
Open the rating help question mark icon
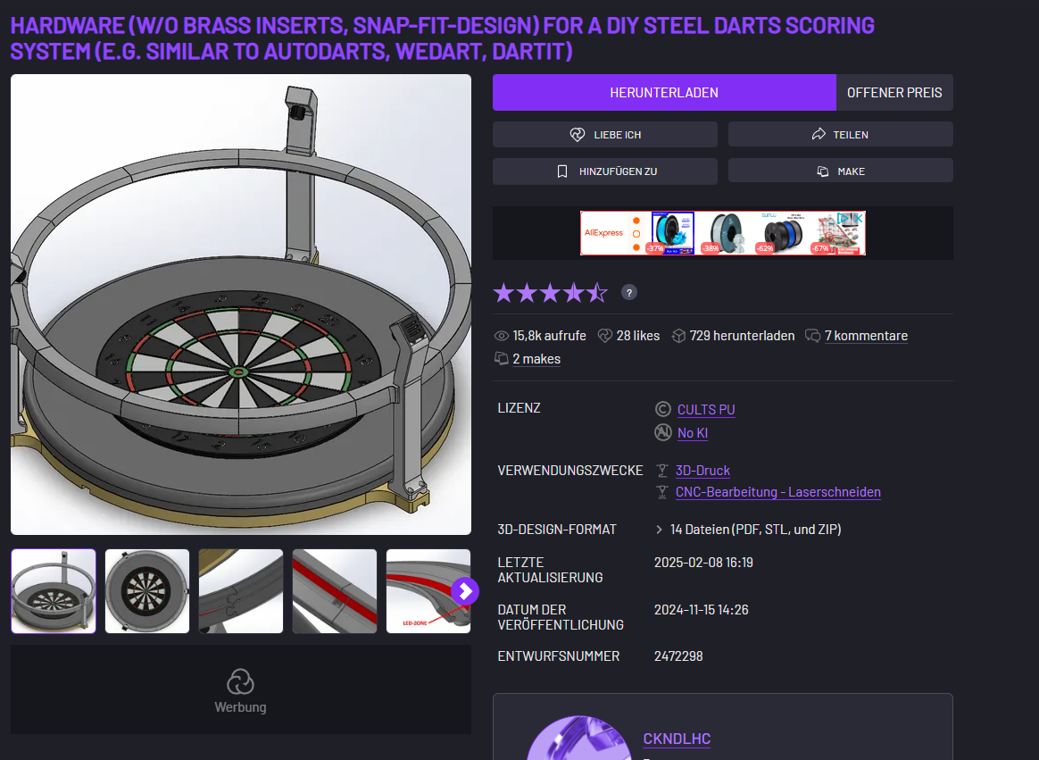[x=628, y=292]
